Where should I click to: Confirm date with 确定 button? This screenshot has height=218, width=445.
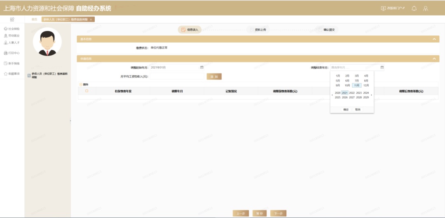(346, 109)
